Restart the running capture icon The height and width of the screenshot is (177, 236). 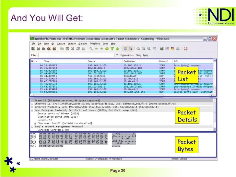[54, 49]
